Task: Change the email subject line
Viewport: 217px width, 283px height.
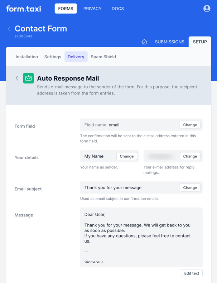Action: pyautogui.click(x=190, y=187)
